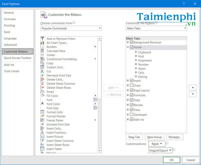Click the help question mark in title bar

pyautogui.click(x=184, y=4)
